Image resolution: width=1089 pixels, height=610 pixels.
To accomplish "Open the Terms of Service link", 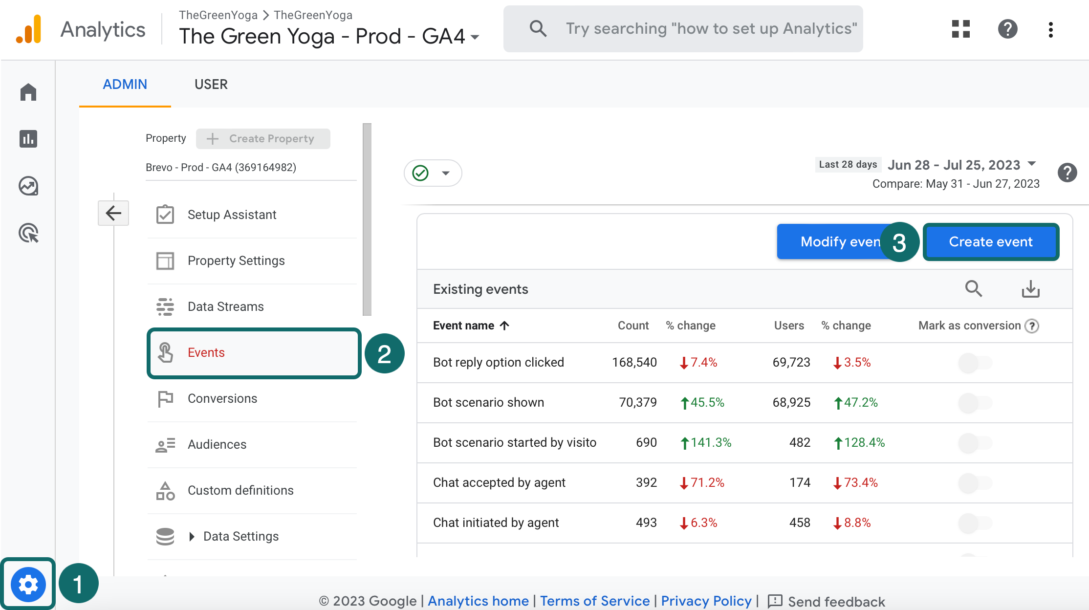I will point(595,601).
